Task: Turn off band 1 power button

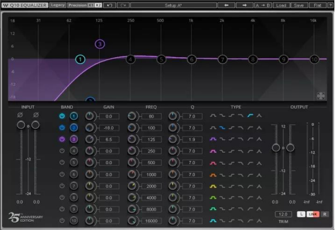Action: click(x=62, y=116)
